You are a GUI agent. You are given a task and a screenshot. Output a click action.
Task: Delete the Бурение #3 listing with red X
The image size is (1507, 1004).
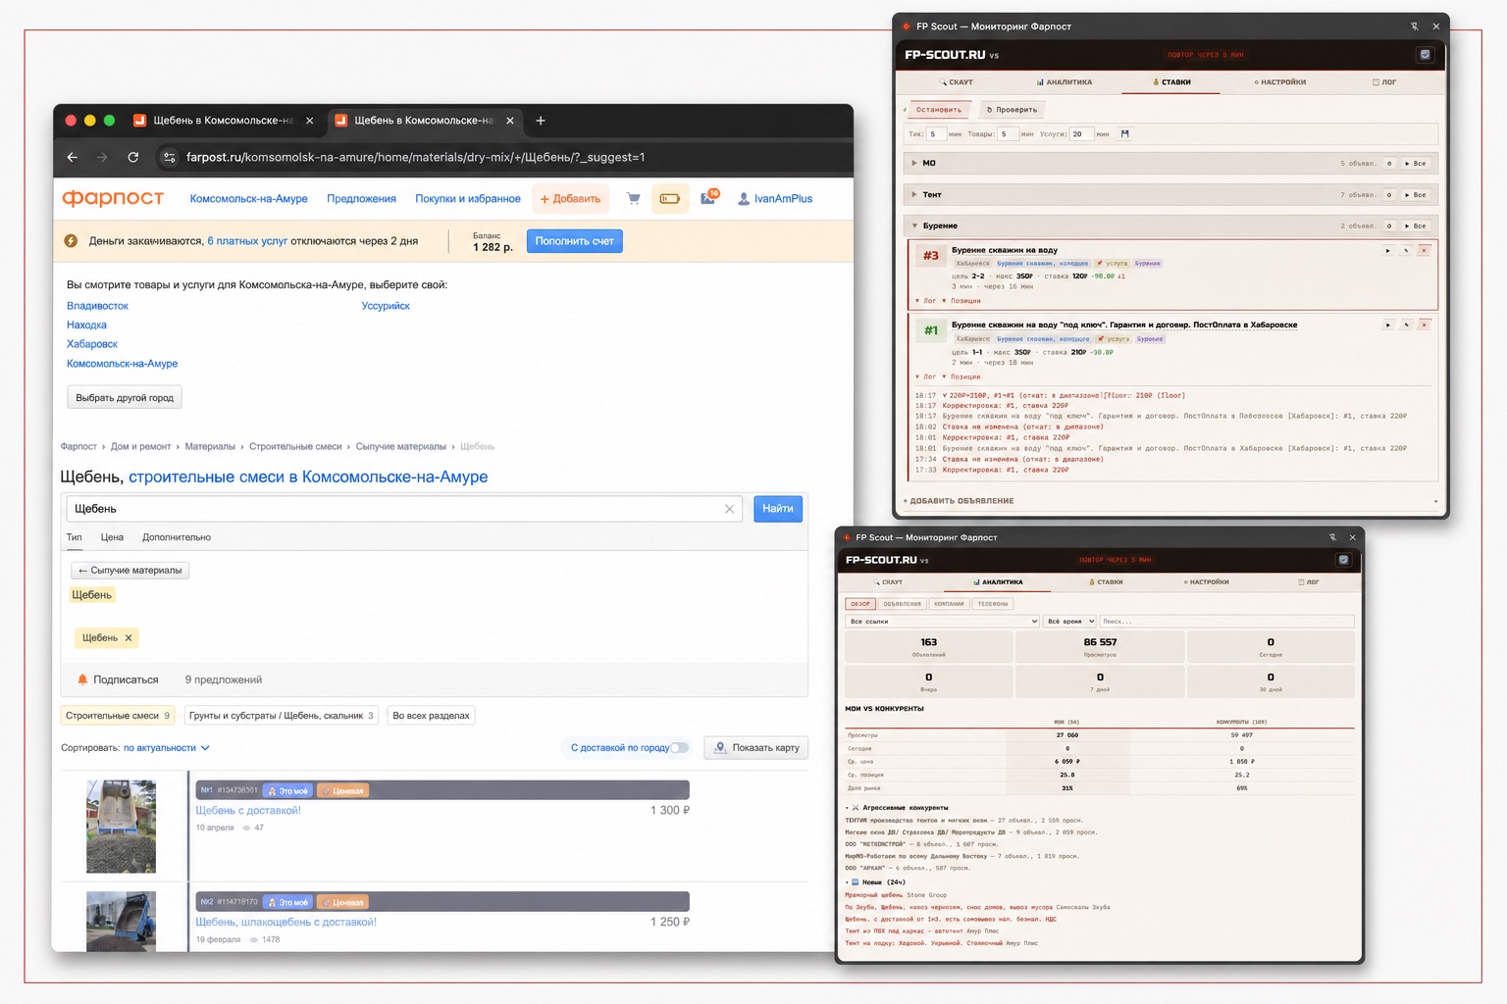coord(1424,251)
